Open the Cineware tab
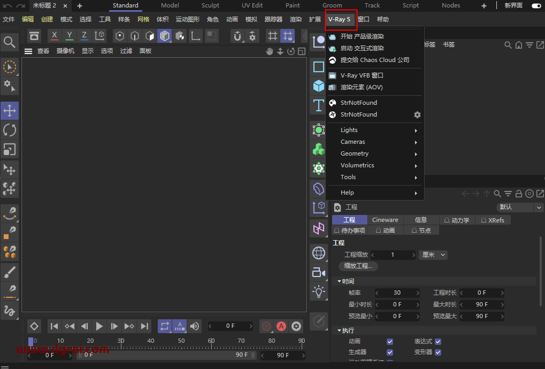The height and width of the screenshot is (369, 545). point(385,220)
